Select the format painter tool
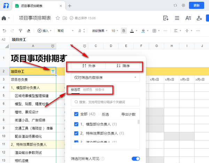 [x=20, y=31]
